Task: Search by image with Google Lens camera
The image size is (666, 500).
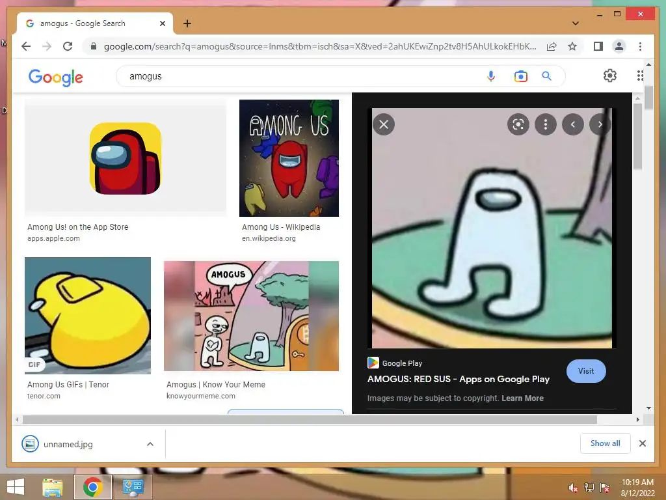Action: 520,76
